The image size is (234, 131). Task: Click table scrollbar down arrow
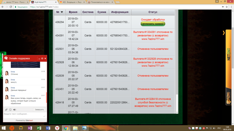point(177,112)
